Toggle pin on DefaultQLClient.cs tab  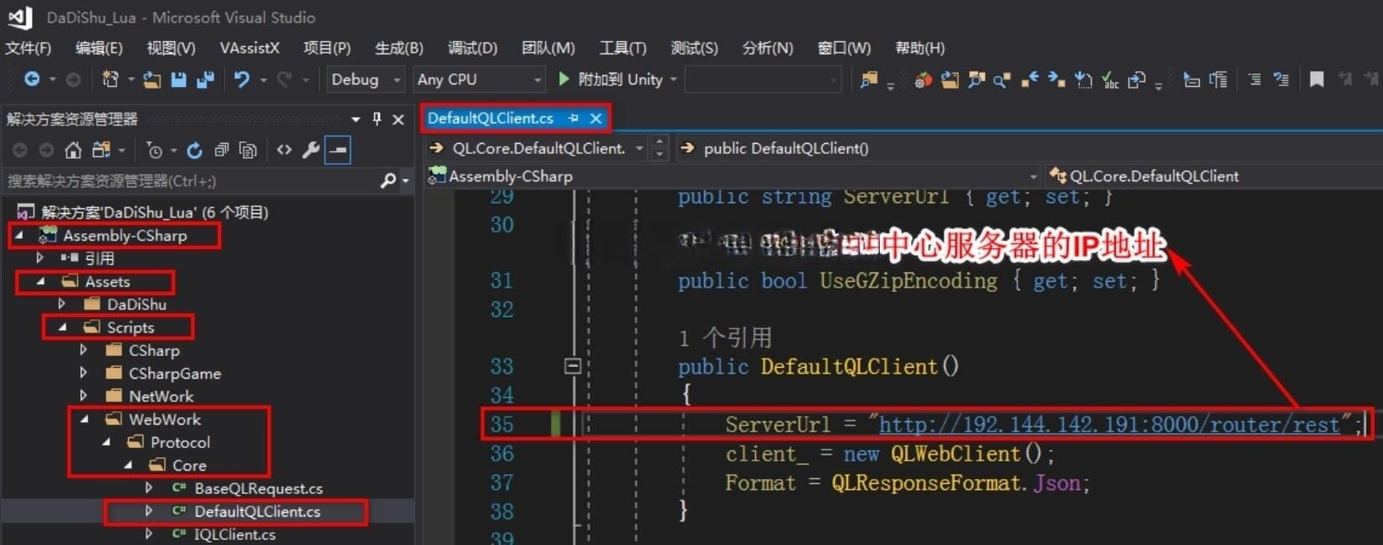(573, 119)
